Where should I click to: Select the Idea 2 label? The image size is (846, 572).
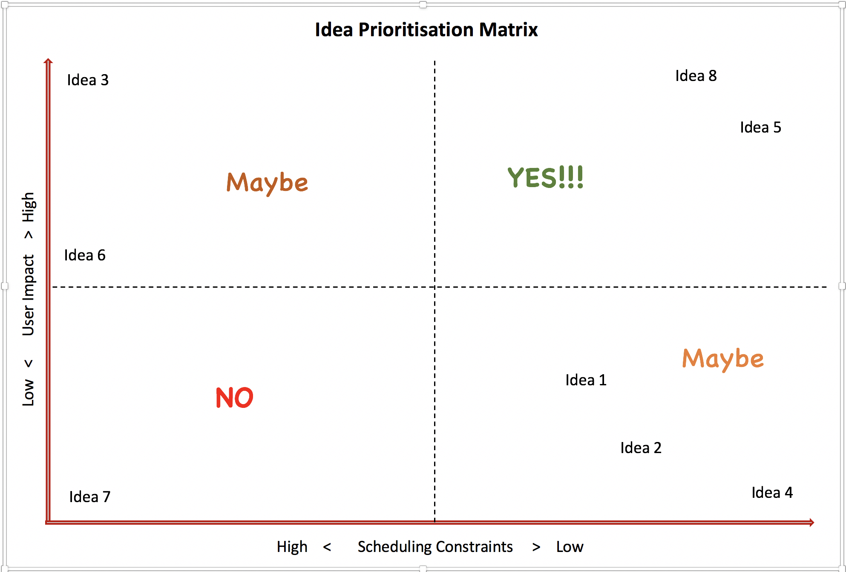click(641, 448)
